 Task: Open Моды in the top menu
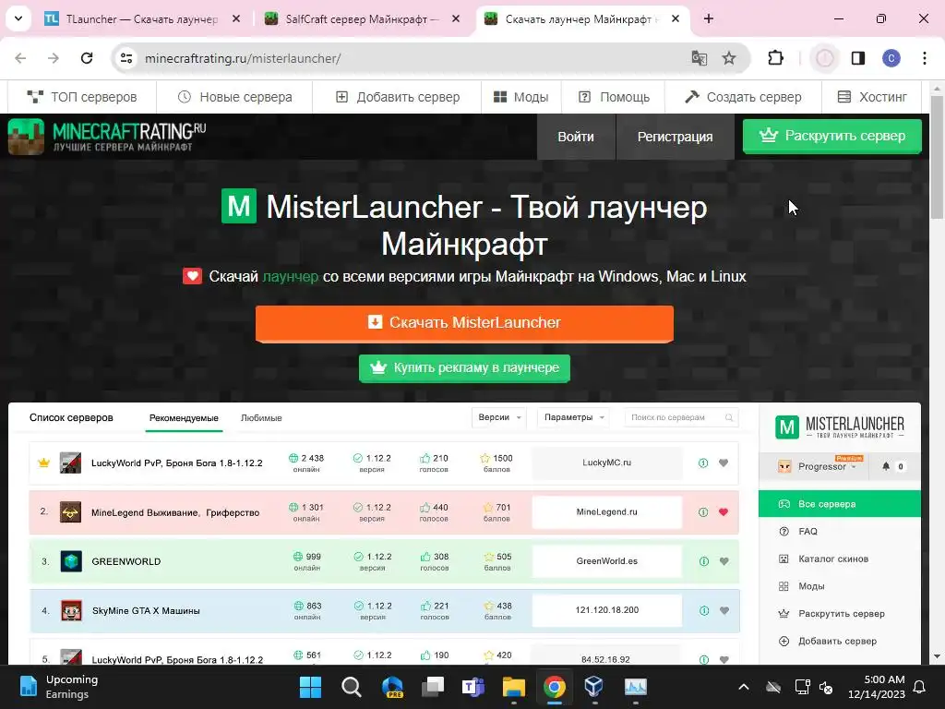(x=520, y=97)
